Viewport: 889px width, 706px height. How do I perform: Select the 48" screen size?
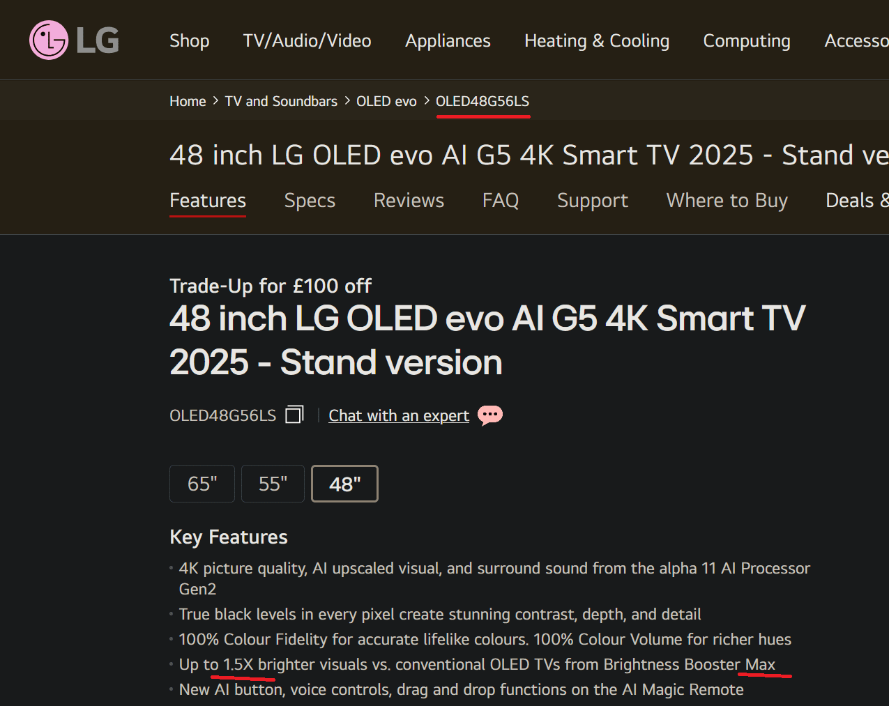pos(344,484)
